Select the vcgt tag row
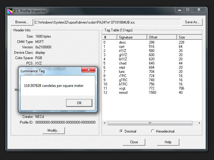Viewport: 214px width, 160px height. pos(152,88)
